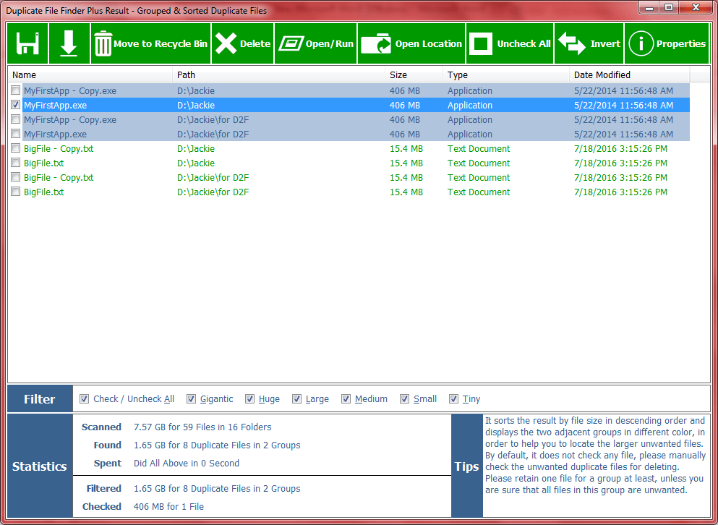Screen dimensions: 718x525
Task: Sort by the Size column header
Action: (414, 74)
